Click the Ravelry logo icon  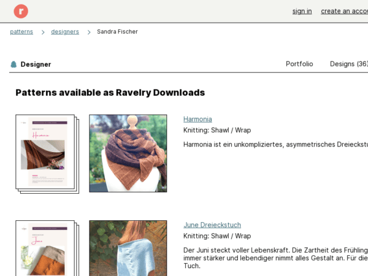[21, 11]
